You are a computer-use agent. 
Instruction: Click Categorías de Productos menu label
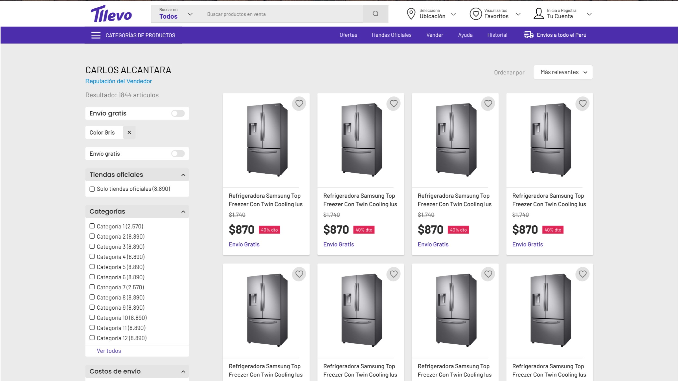(x=140, y=35)
